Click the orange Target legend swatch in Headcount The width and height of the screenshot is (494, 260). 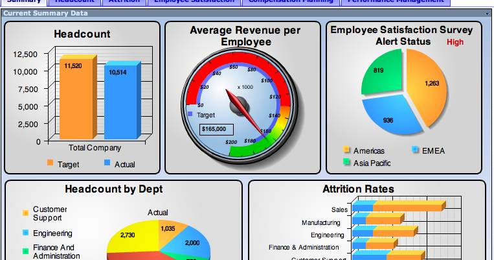tap(50, 163)
